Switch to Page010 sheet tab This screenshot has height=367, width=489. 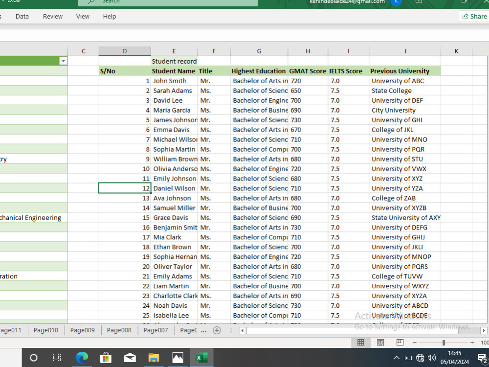pos(46,330)
